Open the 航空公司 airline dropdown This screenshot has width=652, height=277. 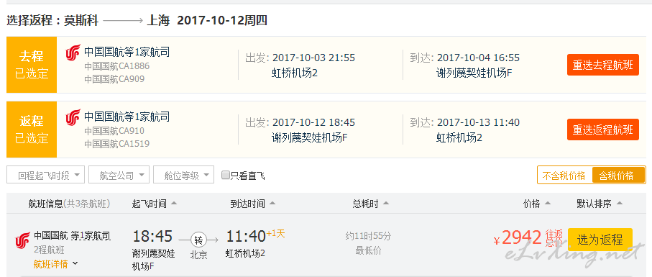119,175
